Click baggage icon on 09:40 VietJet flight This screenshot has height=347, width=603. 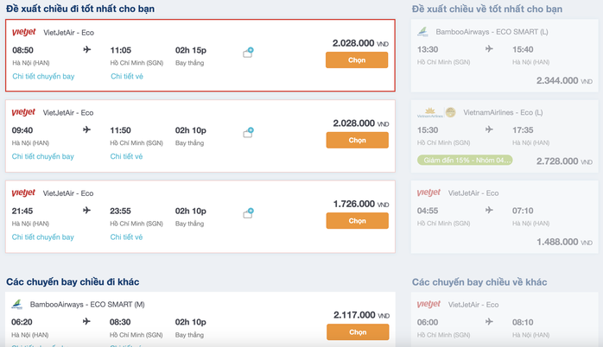coord(248,133)
